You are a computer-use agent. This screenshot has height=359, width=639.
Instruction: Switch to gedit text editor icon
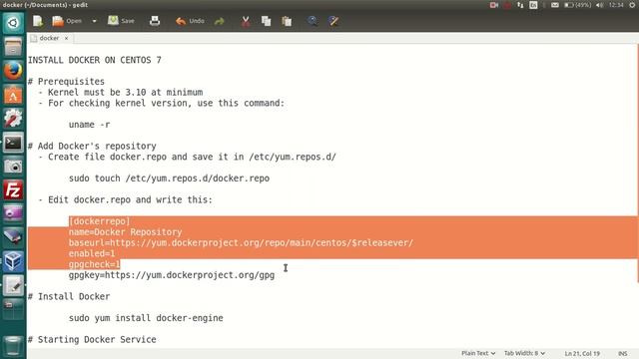coord(13,285)
